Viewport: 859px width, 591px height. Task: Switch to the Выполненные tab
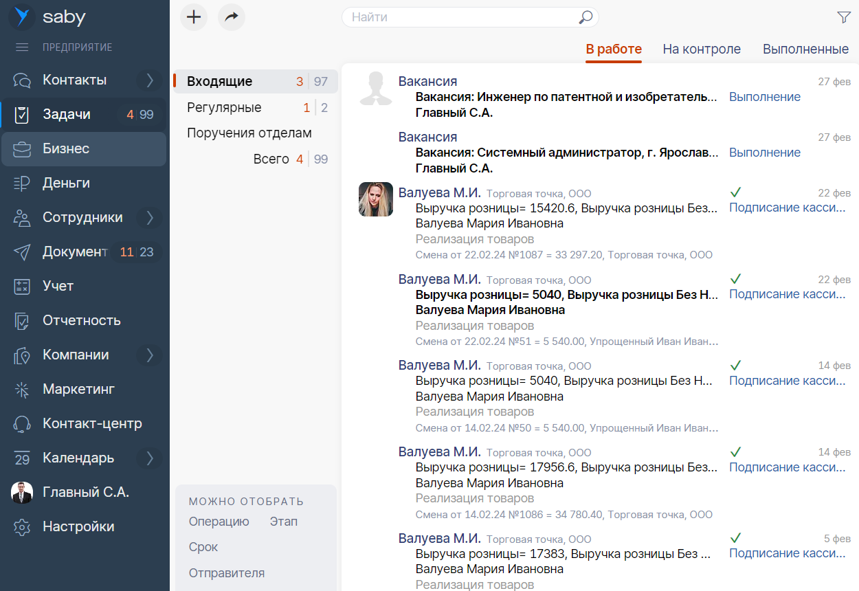click(805, 49)
